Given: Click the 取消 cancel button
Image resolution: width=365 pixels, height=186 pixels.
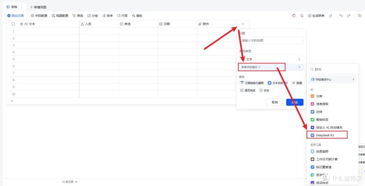Looking at the screenshot, I should (x=275, y=102).
